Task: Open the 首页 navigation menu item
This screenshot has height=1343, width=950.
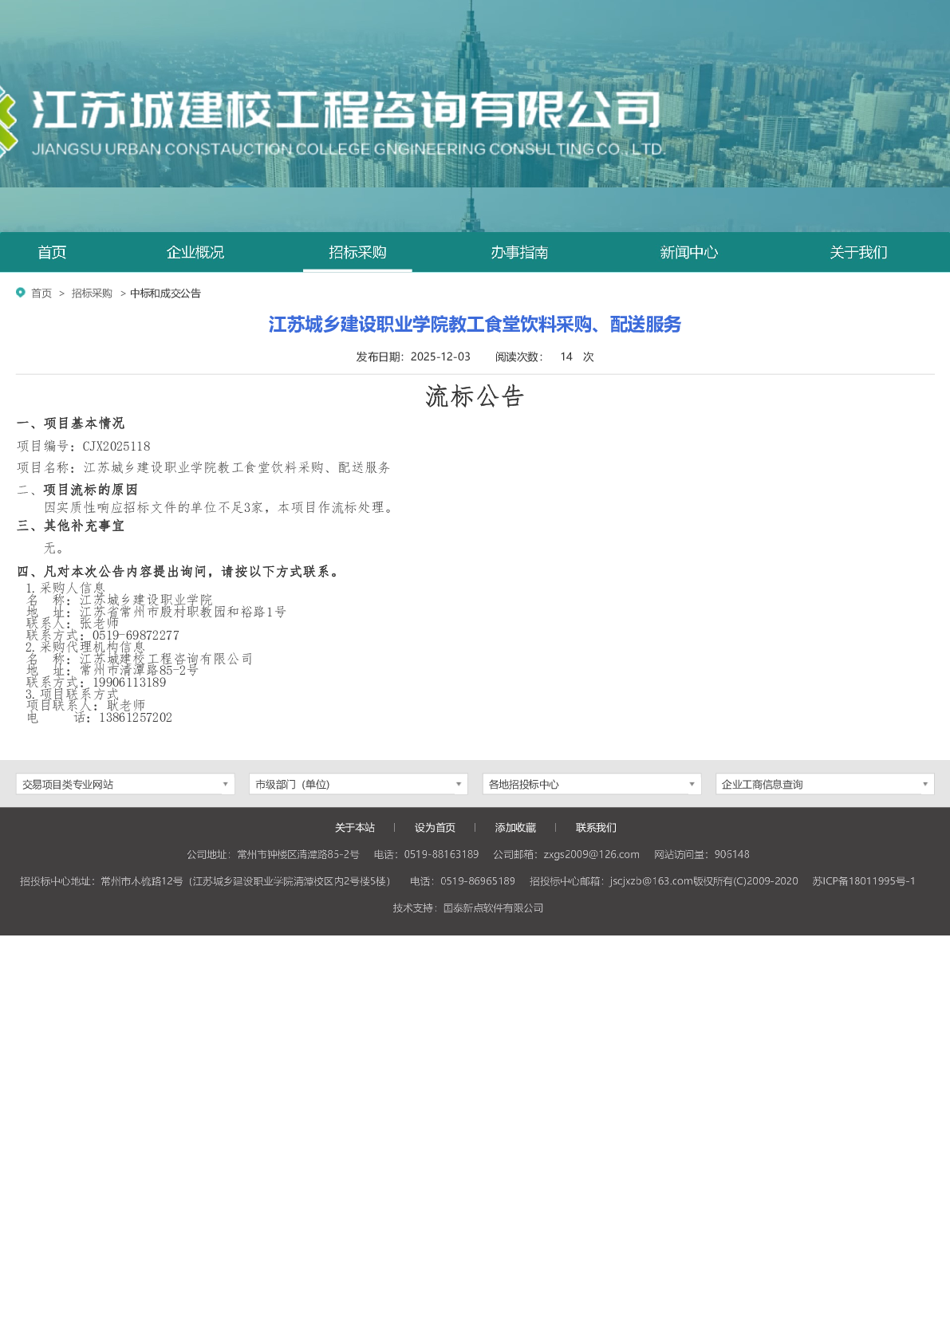Action: click(52, 253)
